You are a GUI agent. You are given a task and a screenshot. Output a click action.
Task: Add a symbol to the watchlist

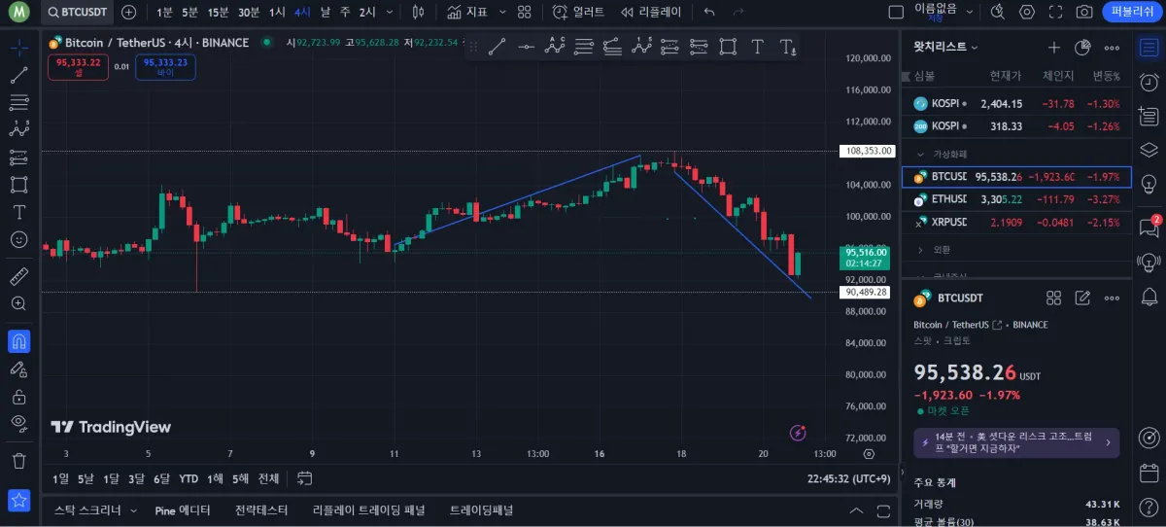tap(1054, 47)
